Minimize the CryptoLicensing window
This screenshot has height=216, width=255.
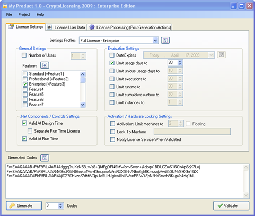(x=233, y=6)
